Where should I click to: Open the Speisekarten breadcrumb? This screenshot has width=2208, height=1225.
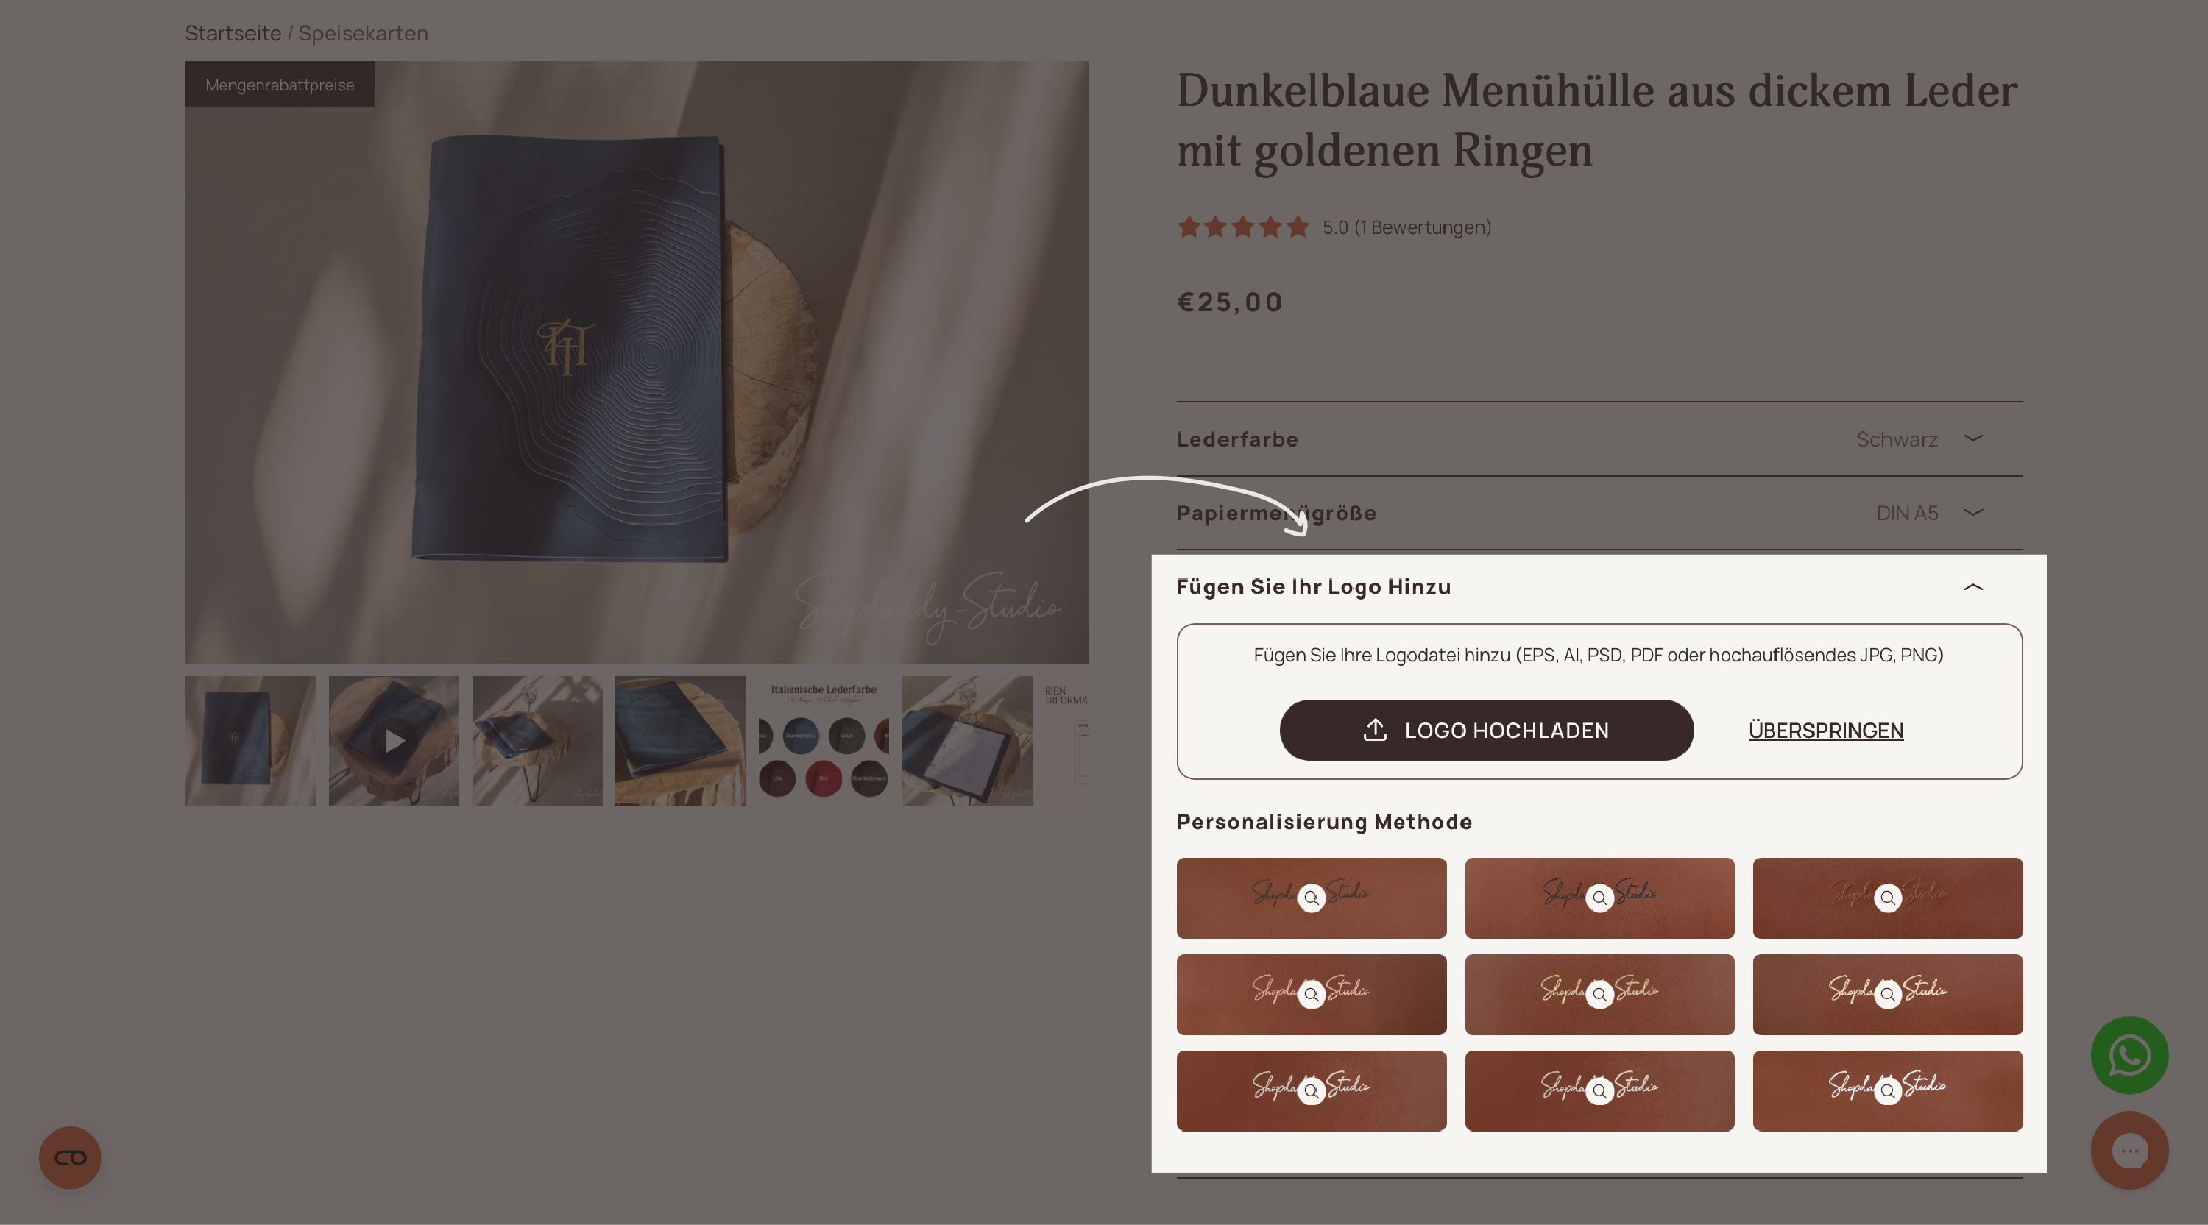click(364, 33)
